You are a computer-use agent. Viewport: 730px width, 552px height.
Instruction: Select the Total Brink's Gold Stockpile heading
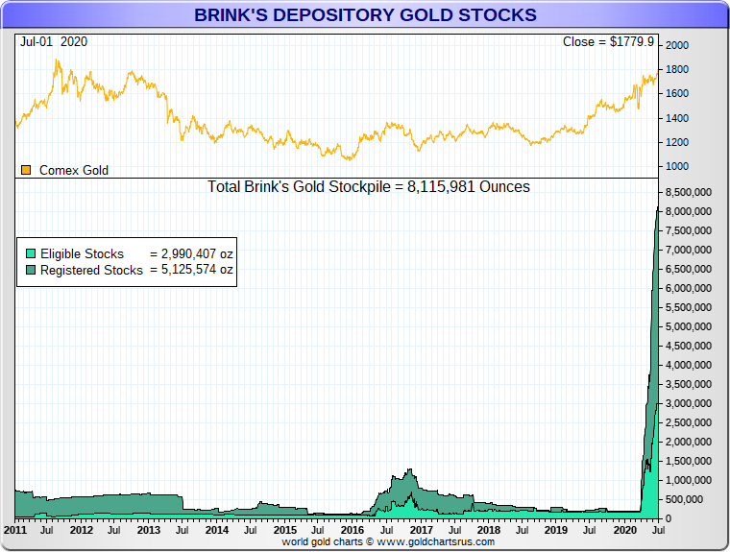coord(368,186)
